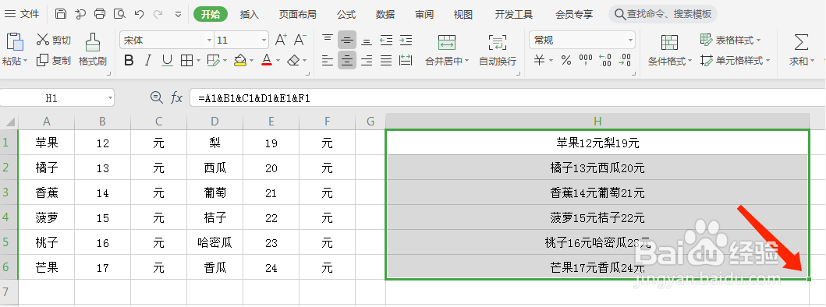Click the currency ￥ format icon
Viewport: 826px width, 307px height.
[x=540, y=61]
